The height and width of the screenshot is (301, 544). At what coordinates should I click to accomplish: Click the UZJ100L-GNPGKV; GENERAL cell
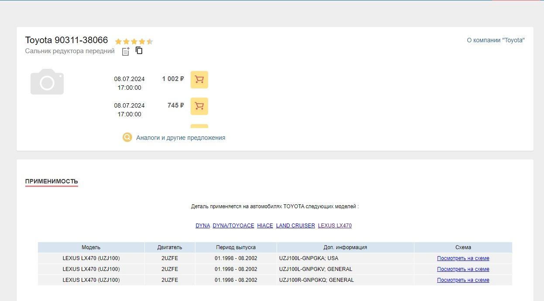click(x=346, y=269)
